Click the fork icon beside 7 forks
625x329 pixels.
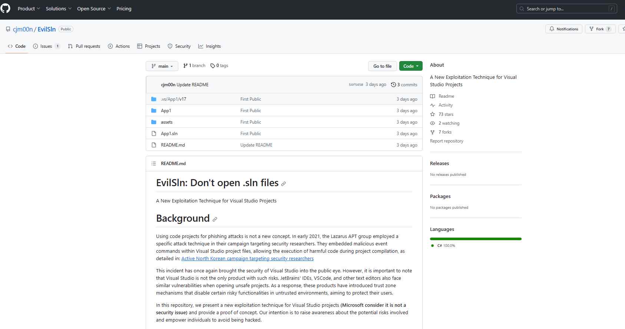pos(433,132)
